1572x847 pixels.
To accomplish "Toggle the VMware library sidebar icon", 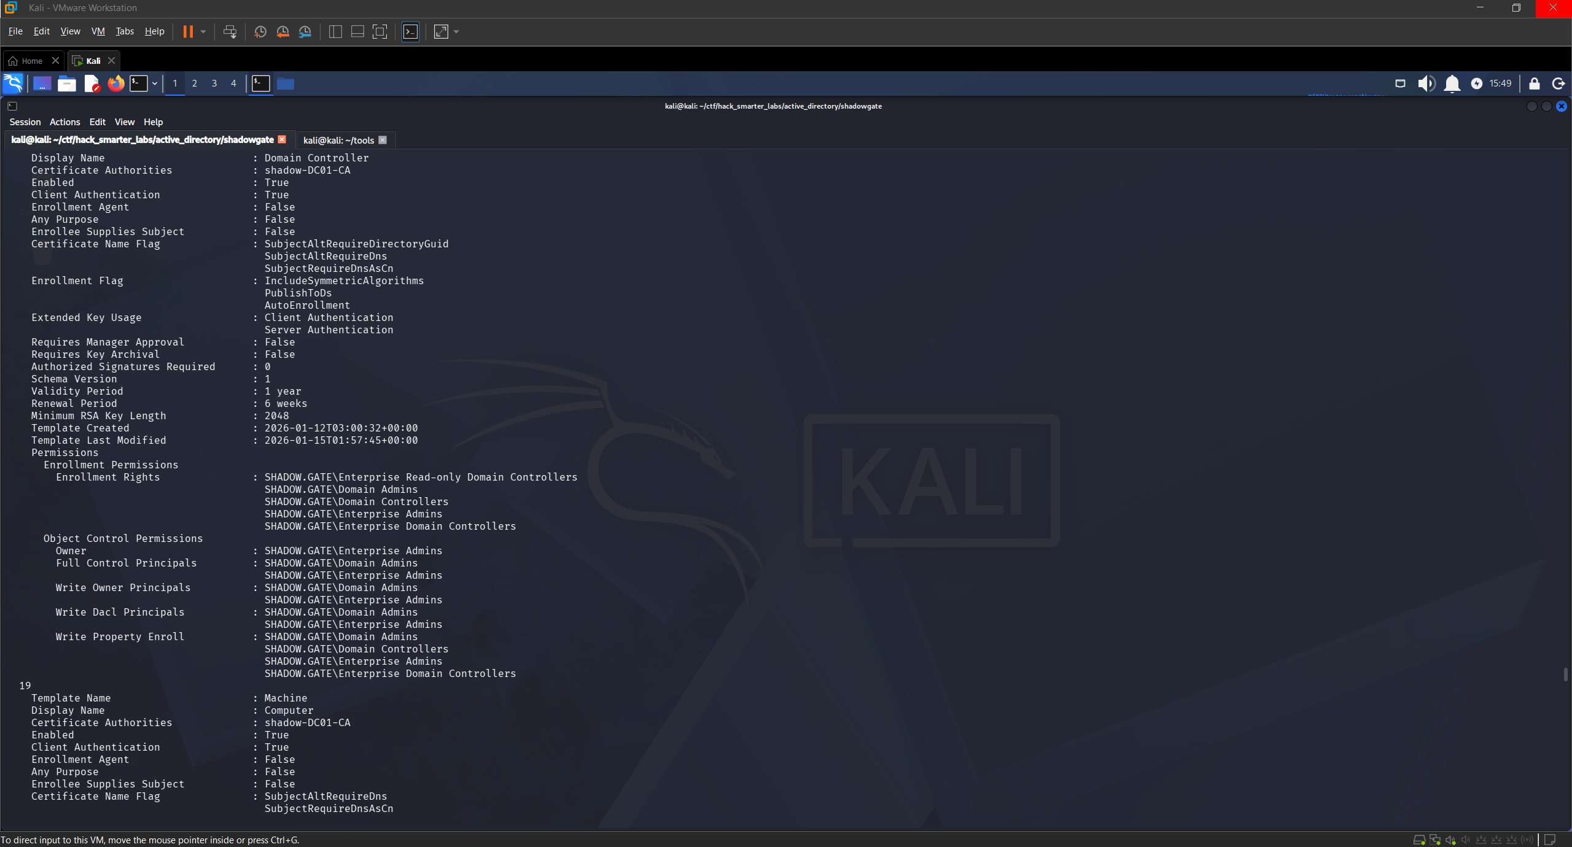I will click(335, 31).
